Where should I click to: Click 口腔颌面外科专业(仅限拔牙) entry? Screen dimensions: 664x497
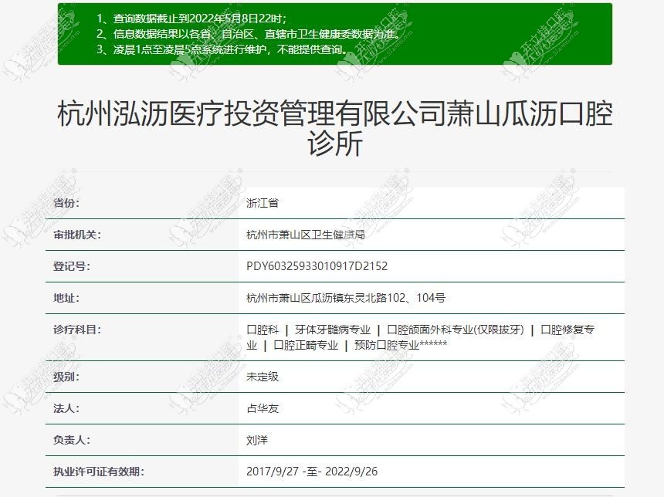tap(456, 330)
